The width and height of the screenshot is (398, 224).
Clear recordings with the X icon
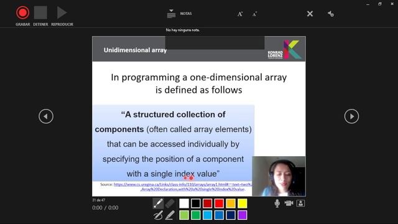click(310, 14)
